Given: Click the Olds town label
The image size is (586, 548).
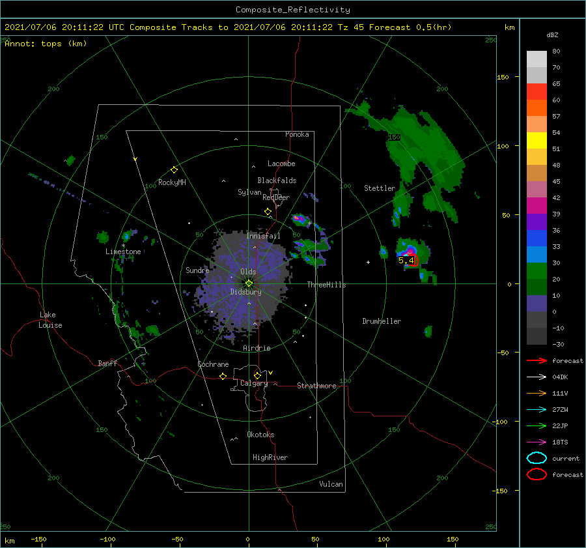Looking at the screenshot, I should coord(248,272).
